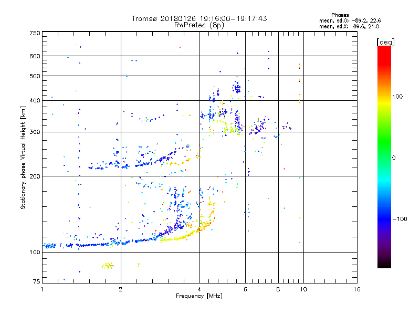
Task: Click the y-axis tick label '200'
Action: tap(35, 176)
